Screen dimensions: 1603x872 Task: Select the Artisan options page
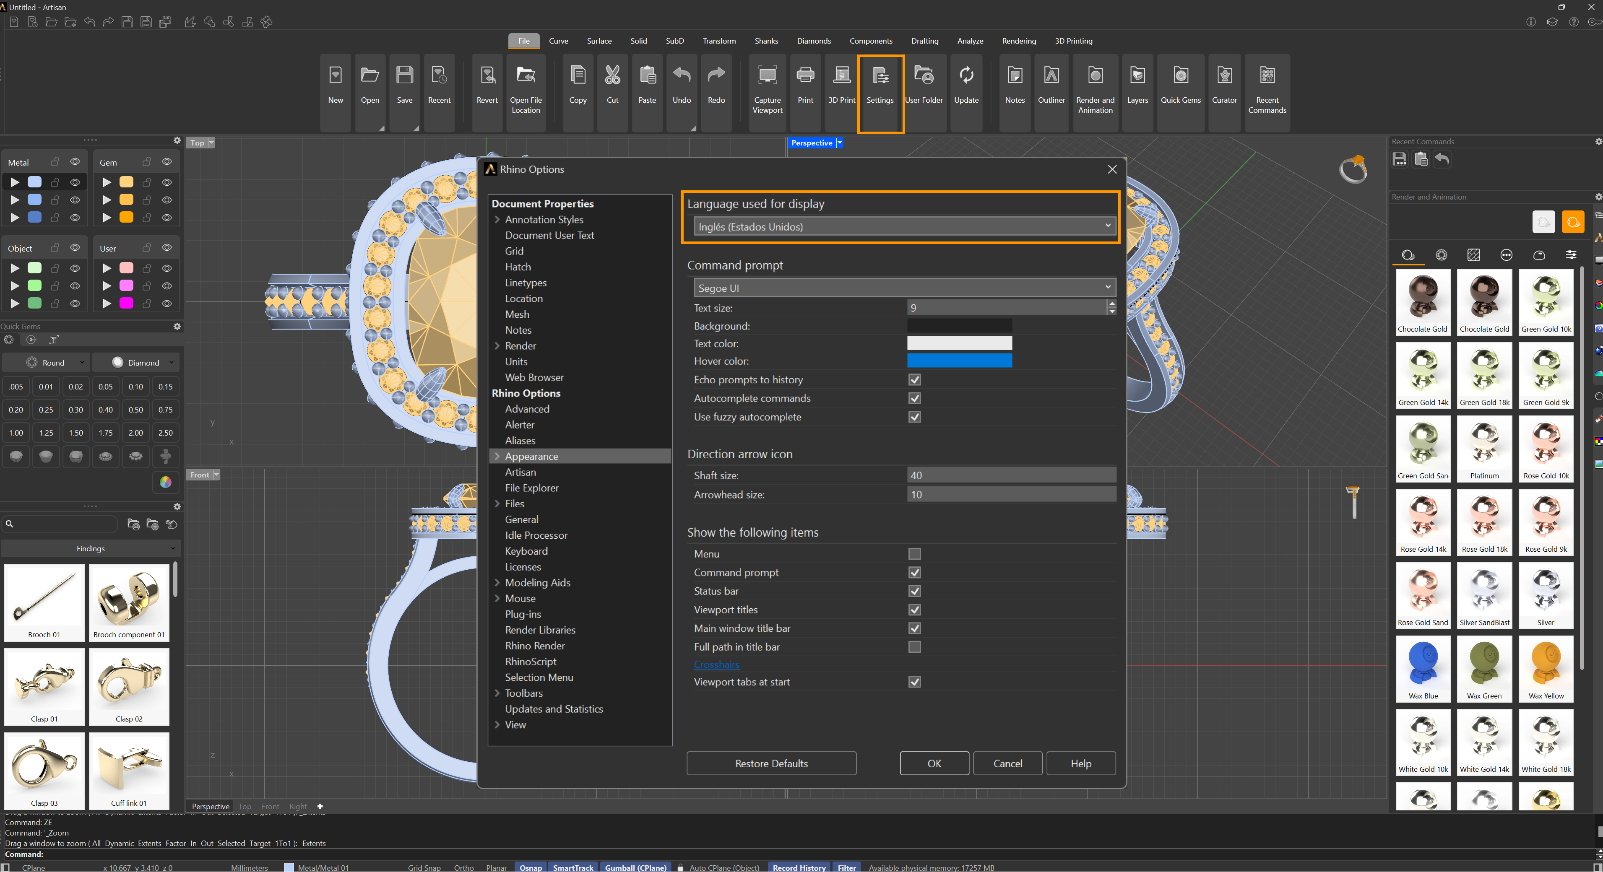coord(520,472)
